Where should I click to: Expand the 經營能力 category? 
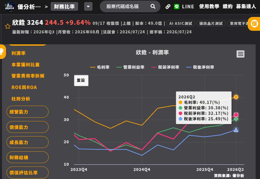pos(27,112)
